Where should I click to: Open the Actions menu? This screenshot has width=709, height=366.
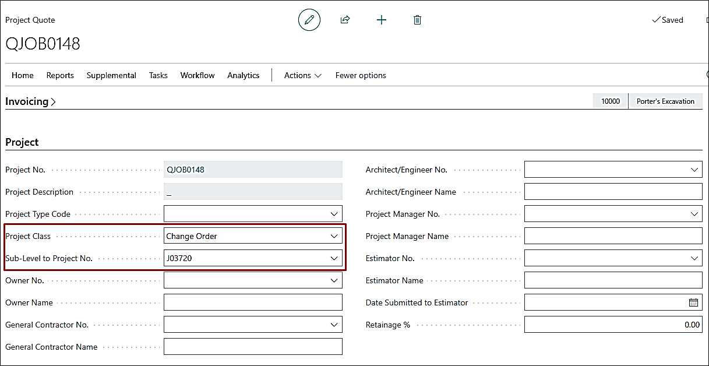point(302,75)
